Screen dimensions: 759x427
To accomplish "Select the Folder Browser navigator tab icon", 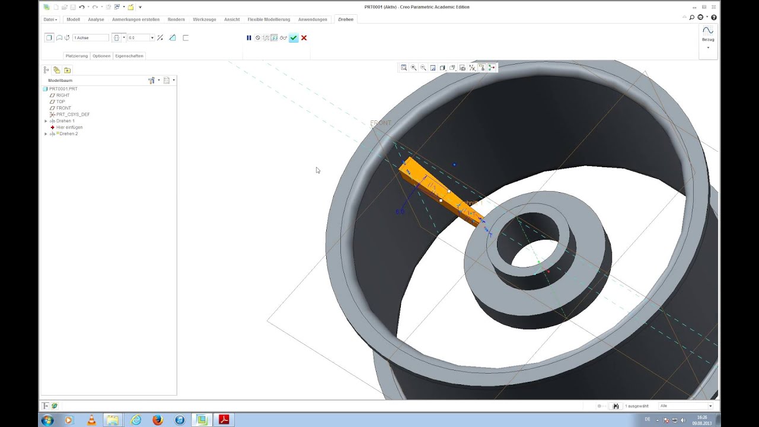I will click(x=57, y=69).
